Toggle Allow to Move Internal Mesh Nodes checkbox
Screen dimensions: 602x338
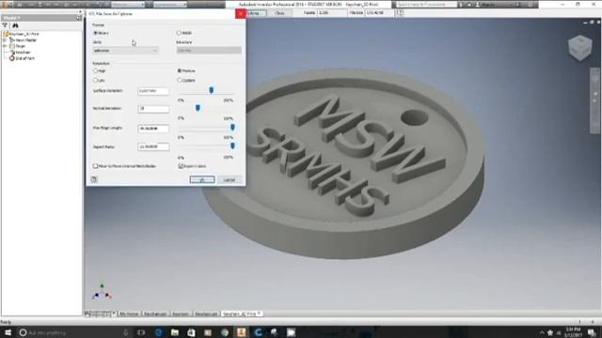[x=95, y=166]
